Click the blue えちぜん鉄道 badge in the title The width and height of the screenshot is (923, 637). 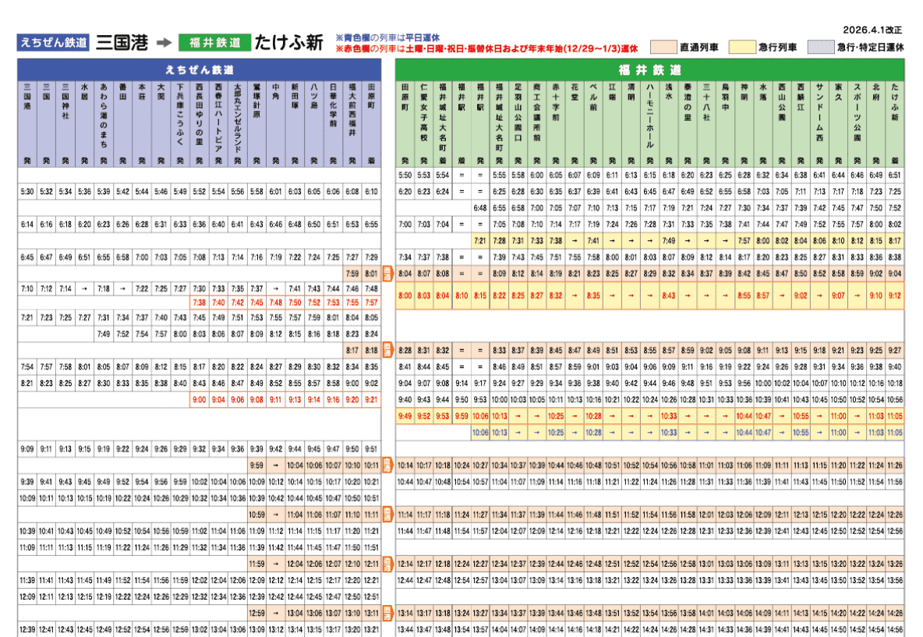coord(53,43)
